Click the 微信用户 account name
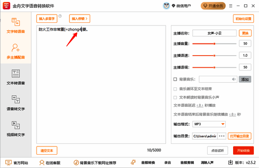This screenshot has width=259, height=168. (183, 6)
